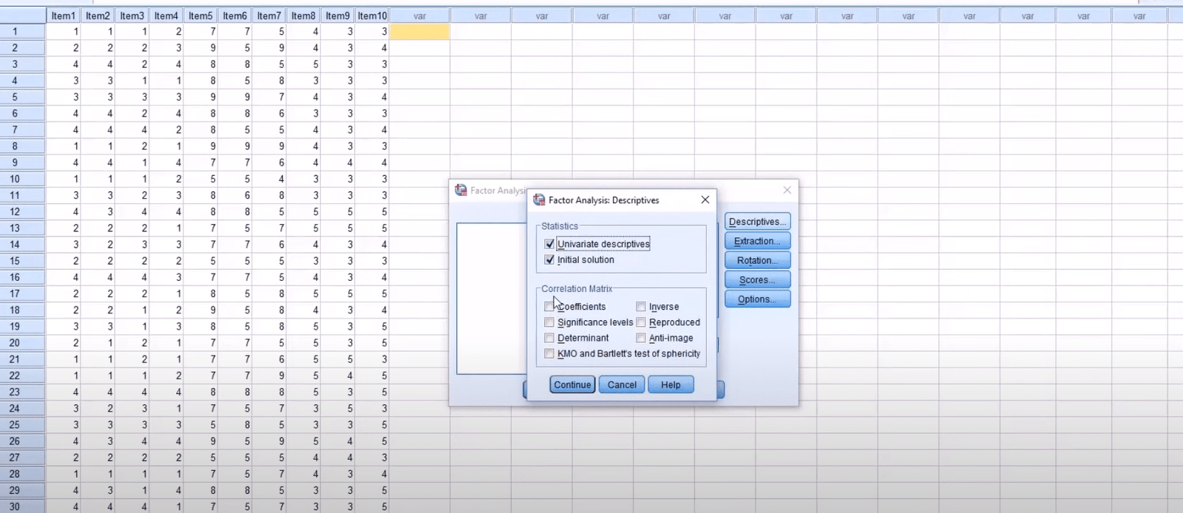The width and height of the screenshot is (1183, 513).
Task: Enable the Determinant option
Action: point(549,338)
